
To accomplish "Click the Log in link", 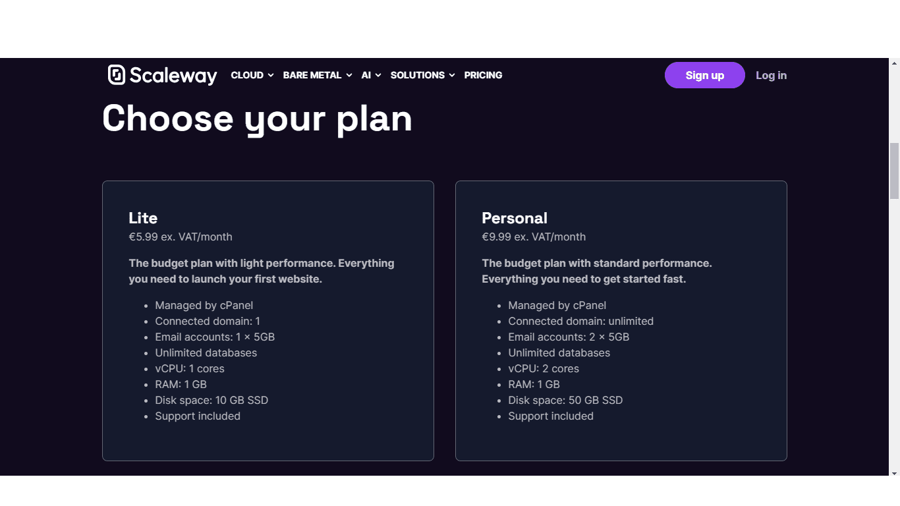I will click(771, 75).
